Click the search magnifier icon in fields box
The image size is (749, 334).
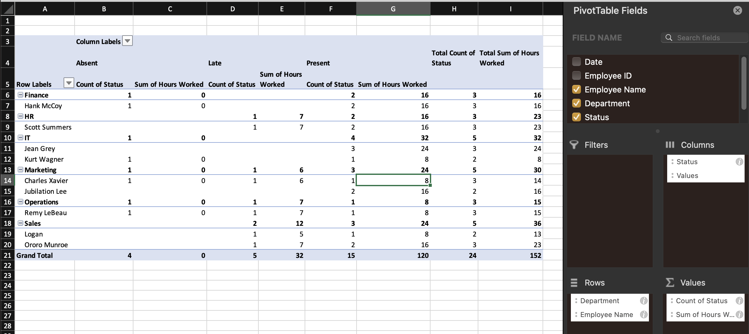(669, 38)
